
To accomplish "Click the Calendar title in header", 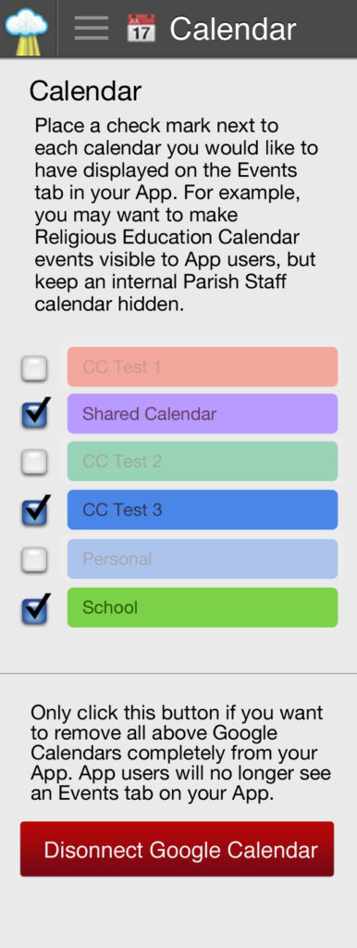I will (x=232, y=29).
